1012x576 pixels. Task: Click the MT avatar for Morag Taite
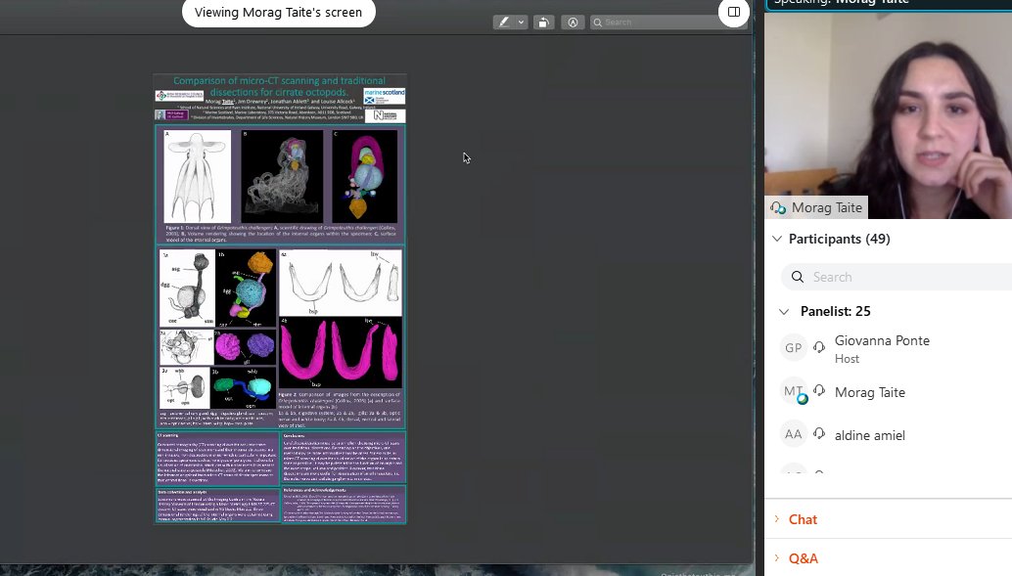[793, 391]
